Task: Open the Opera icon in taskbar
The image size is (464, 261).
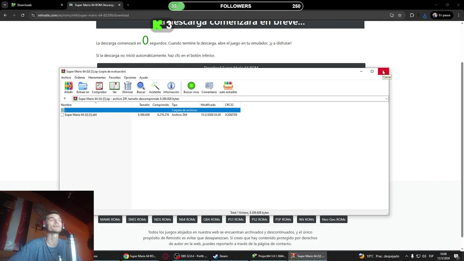Action: click(166, 256)
